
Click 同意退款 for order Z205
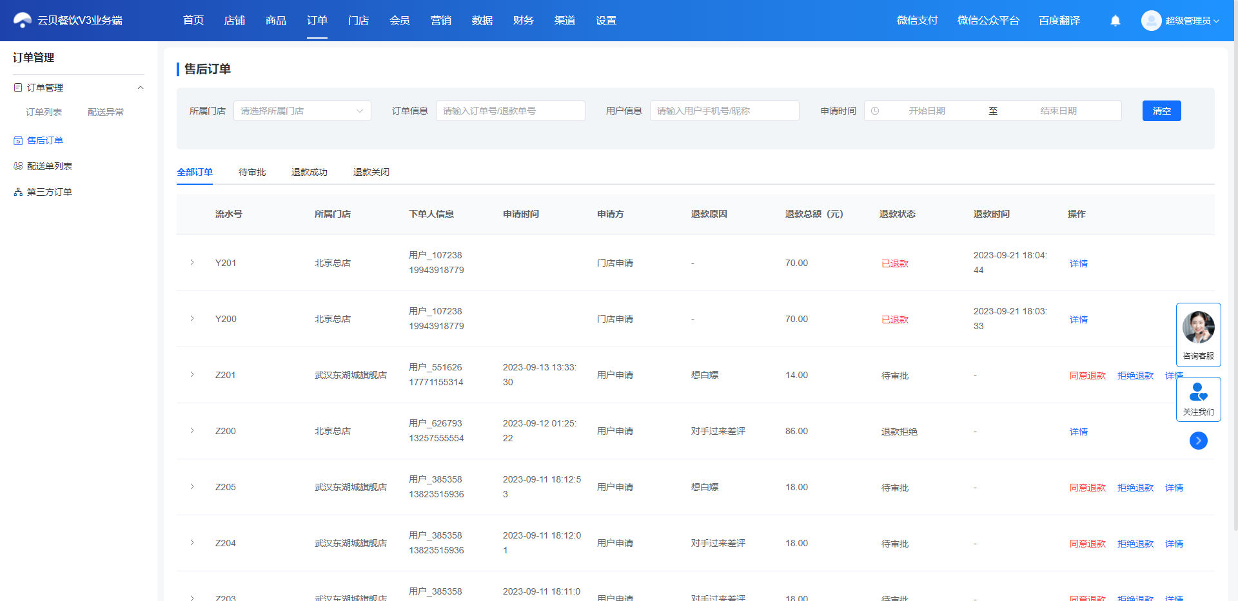tap(1088, 488)
